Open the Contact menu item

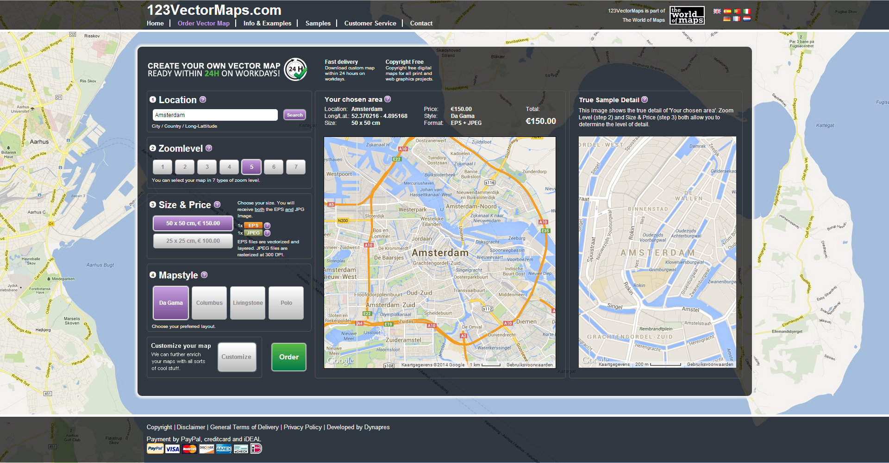click(421, 23)
